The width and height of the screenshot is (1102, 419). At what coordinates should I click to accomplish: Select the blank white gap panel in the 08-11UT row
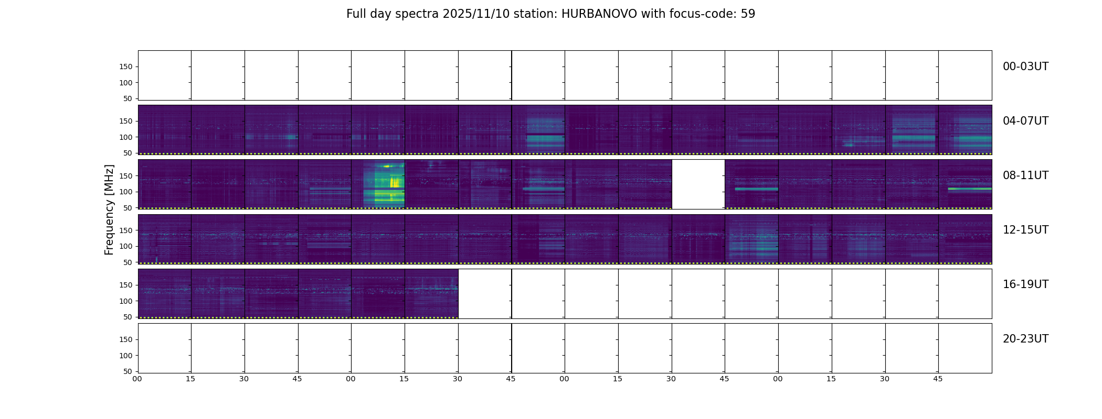pyautogui.click(x=698, y=184)
